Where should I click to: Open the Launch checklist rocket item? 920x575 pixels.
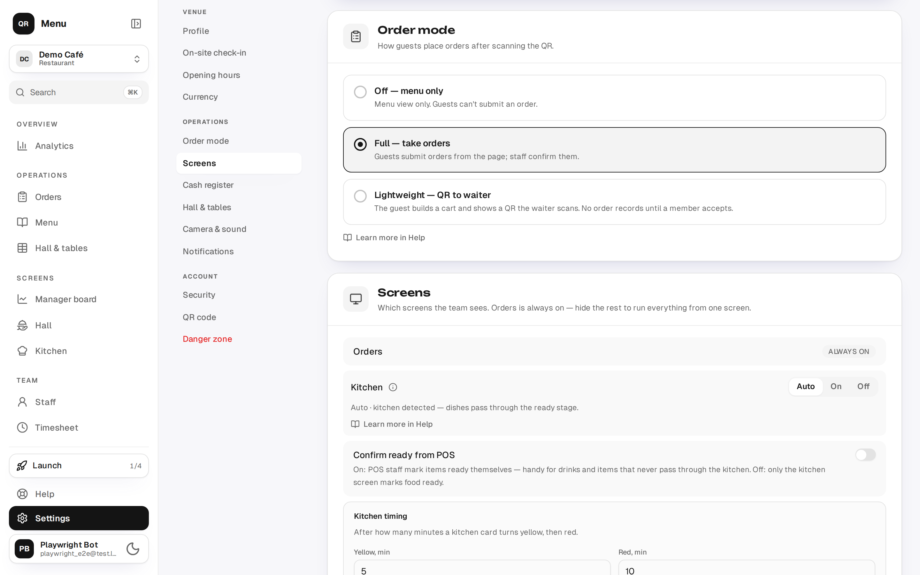coord(79,465)
